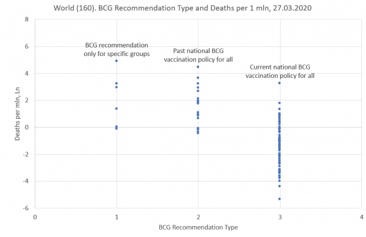Select the highest data point in group 3

tap(279, 83)
